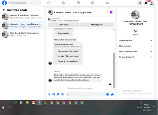Expand Privacy & support section
Screen dimensions: 158x115
tap(136, 57)
